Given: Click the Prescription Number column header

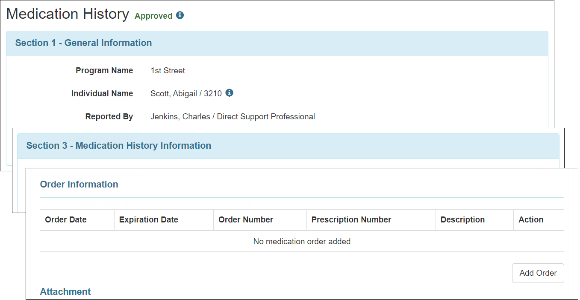Looking at the screenshot, I should point(371,220).
